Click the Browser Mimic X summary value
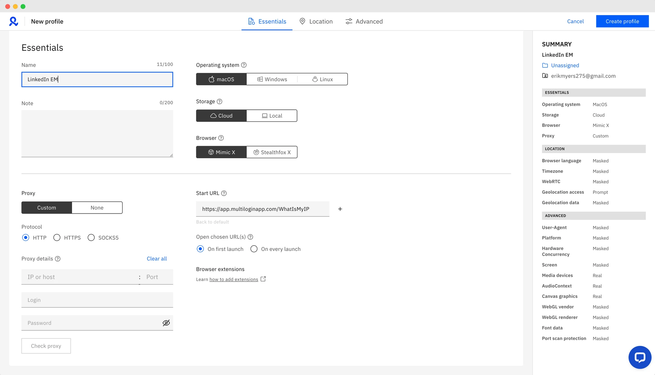Image resolution: width=655 pixels, height=375 pixels. 601,125
